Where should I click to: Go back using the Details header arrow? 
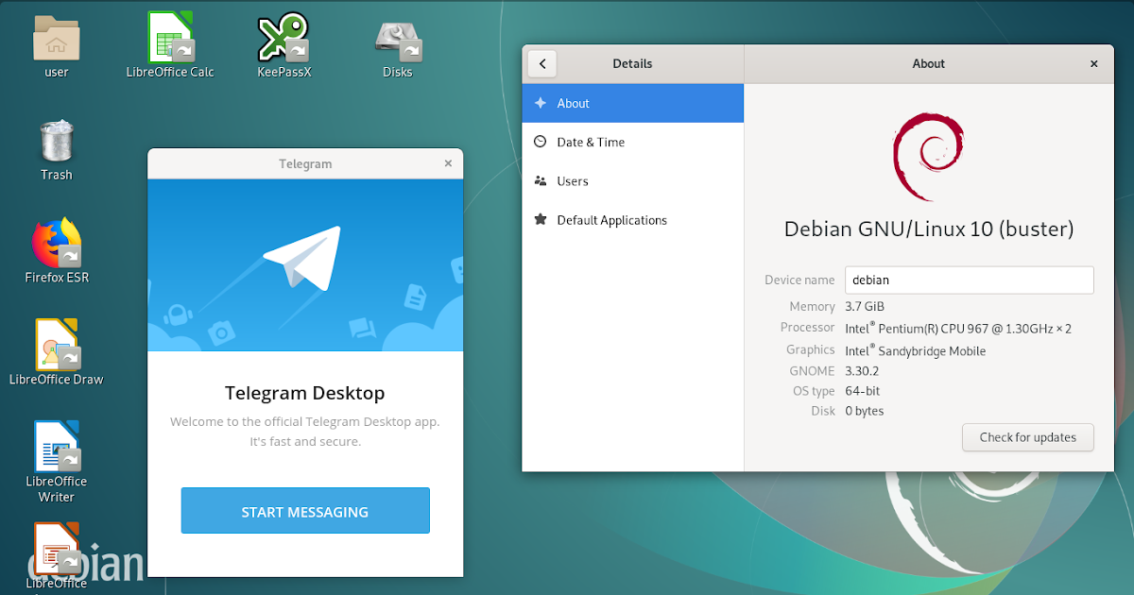(x=541, y=63)
